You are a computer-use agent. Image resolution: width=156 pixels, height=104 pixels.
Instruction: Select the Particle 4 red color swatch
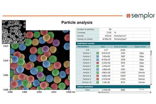[x=98, y=63]
